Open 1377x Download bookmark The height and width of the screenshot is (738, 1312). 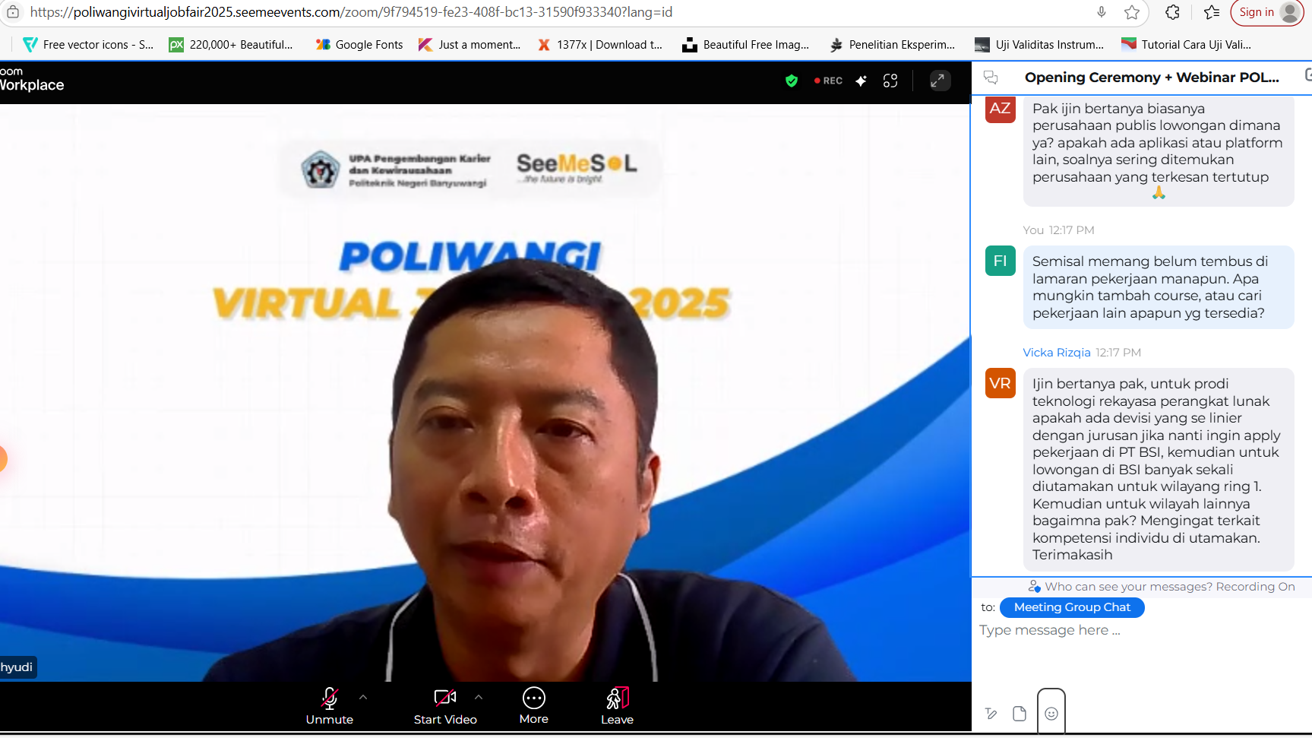599,45
